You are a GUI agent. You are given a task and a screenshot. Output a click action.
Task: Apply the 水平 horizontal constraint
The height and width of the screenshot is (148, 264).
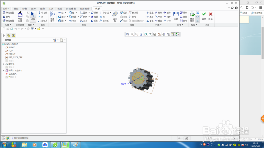click(150, 17)
